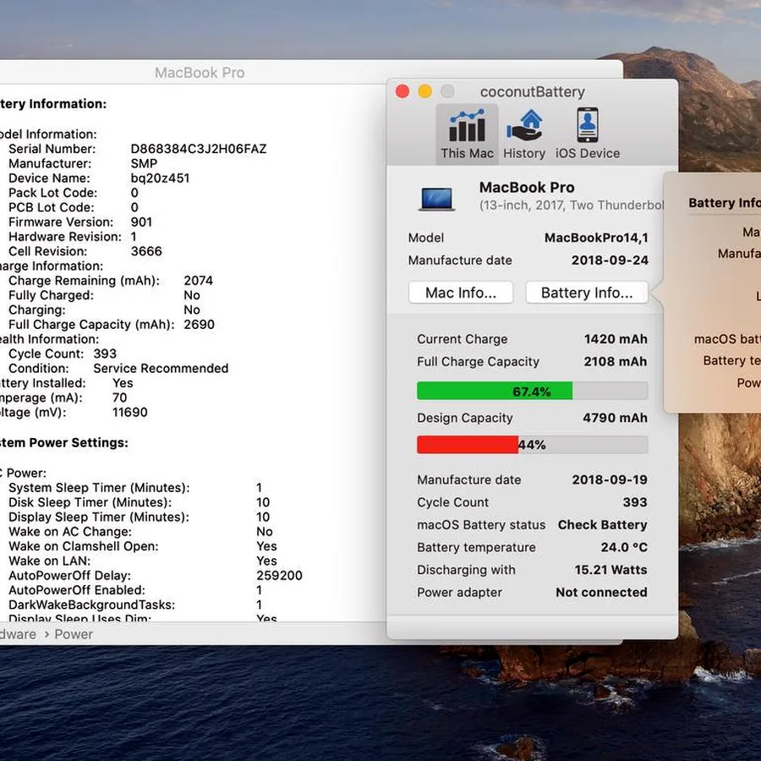This screenshot has height=761, width=761.
Task: Switch to the iOS Device tab
Action: point(588,134)
